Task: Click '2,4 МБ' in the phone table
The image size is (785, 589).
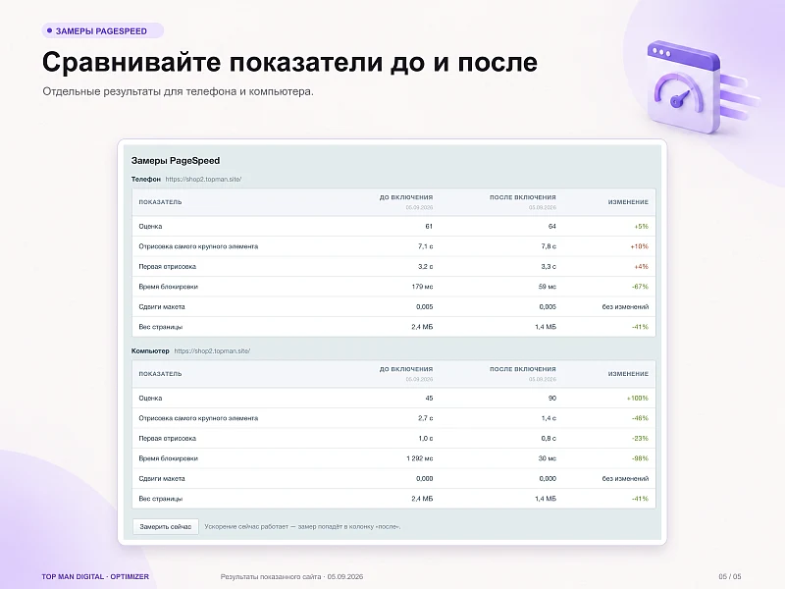Action: (x=422, y=327)
